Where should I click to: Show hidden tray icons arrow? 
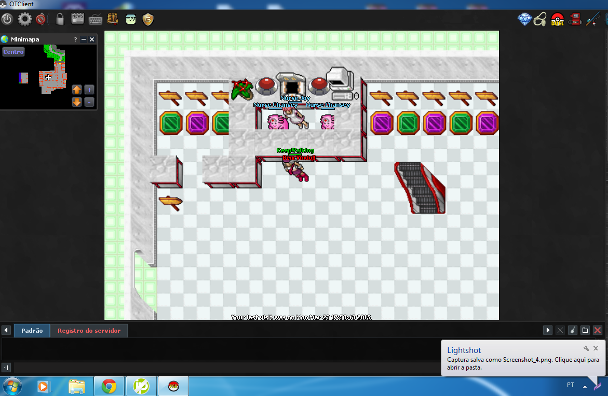[585, 386]
